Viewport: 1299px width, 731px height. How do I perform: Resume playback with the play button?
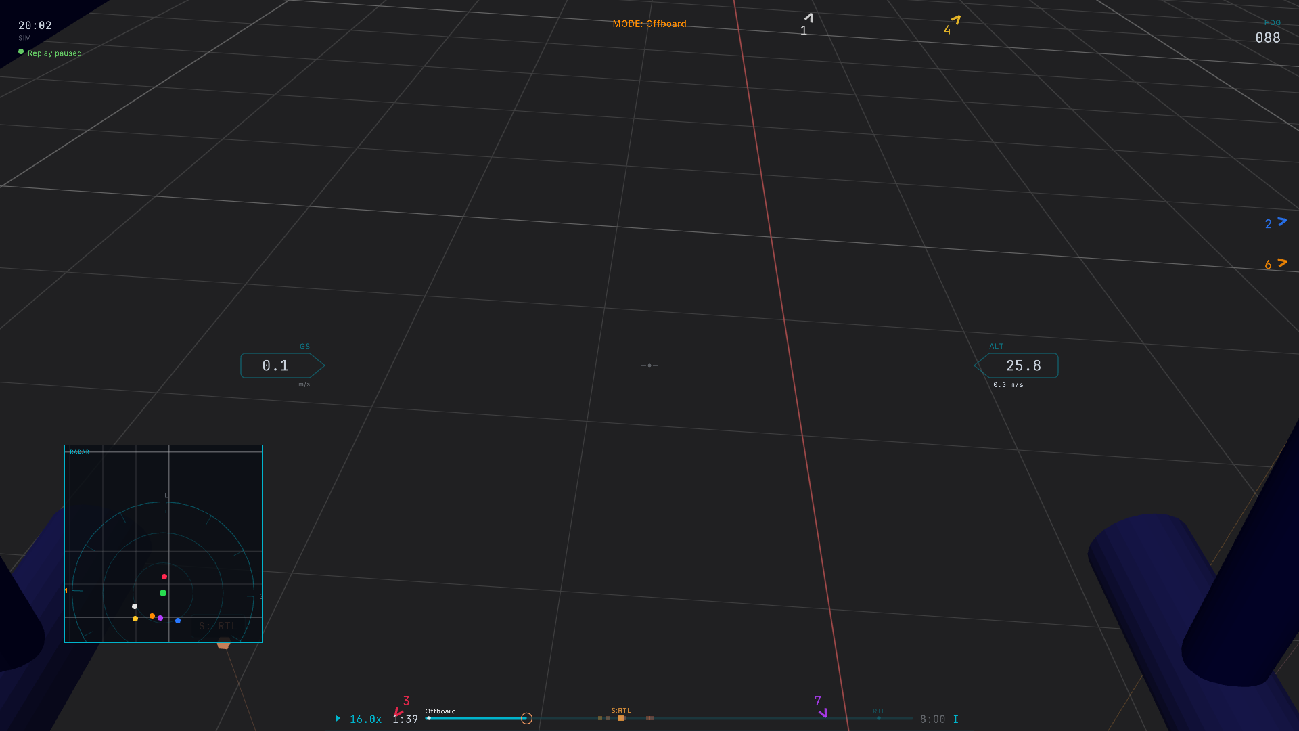338,719
